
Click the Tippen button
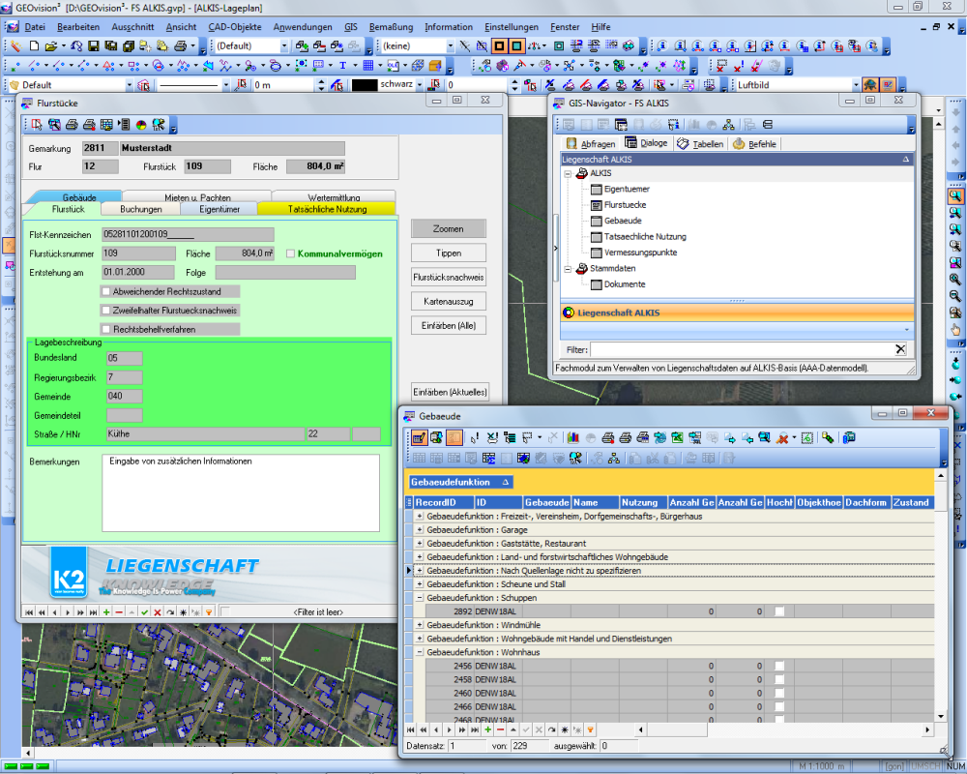[449, 253]
